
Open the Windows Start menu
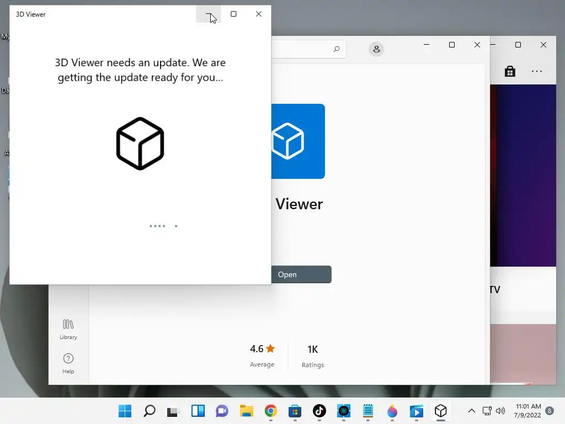125,411
